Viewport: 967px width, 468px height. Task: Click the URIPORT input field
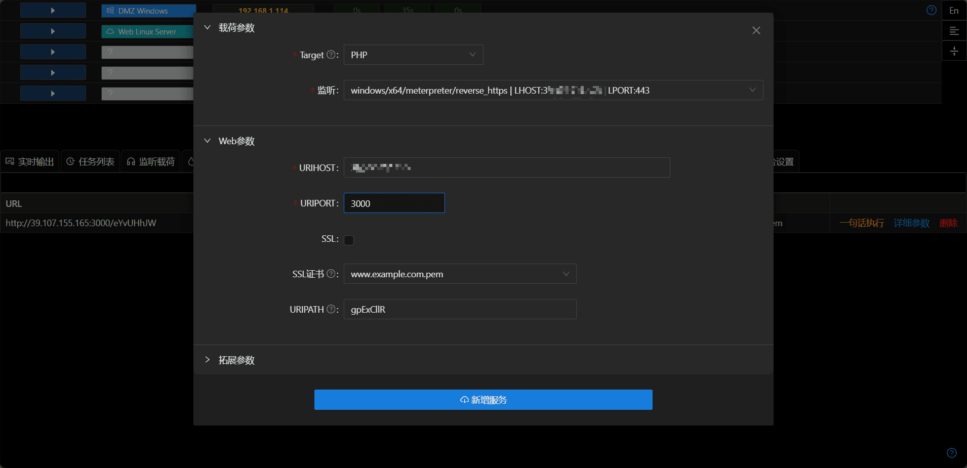[x=394, y=203]
